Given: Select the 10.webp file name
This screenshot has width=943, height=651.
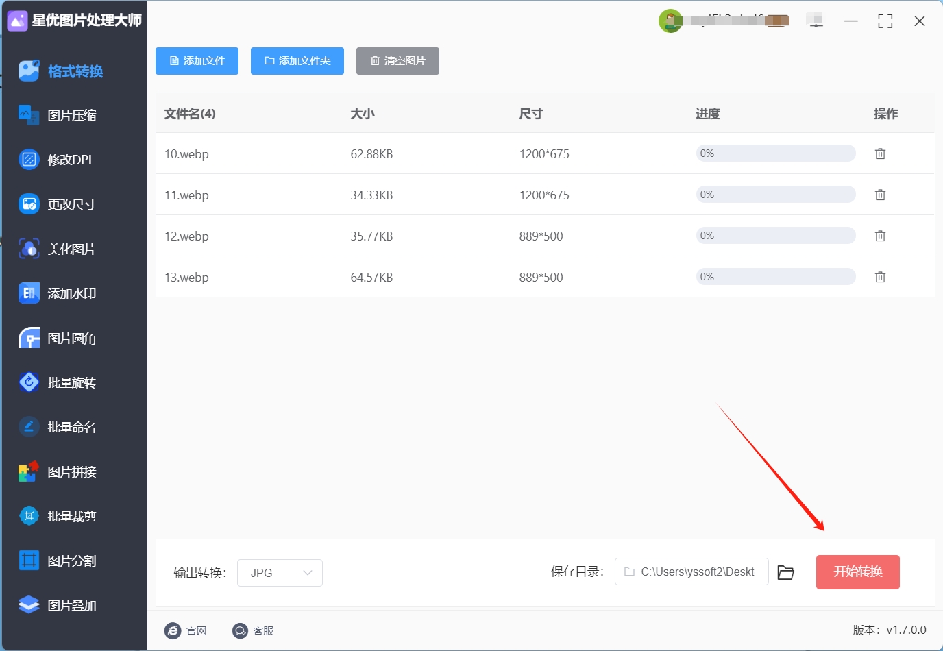Looking at the screenshot, I should [x=186, y=154].
